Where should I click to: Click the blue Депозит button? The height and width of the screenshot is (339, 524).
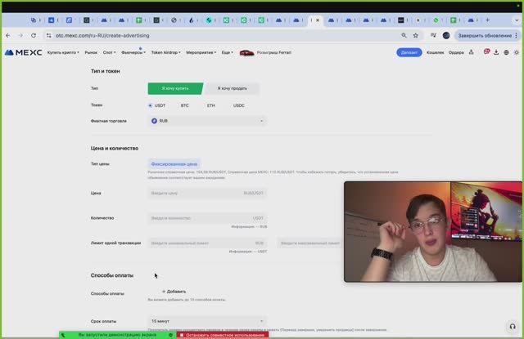[x=409, y=52]
